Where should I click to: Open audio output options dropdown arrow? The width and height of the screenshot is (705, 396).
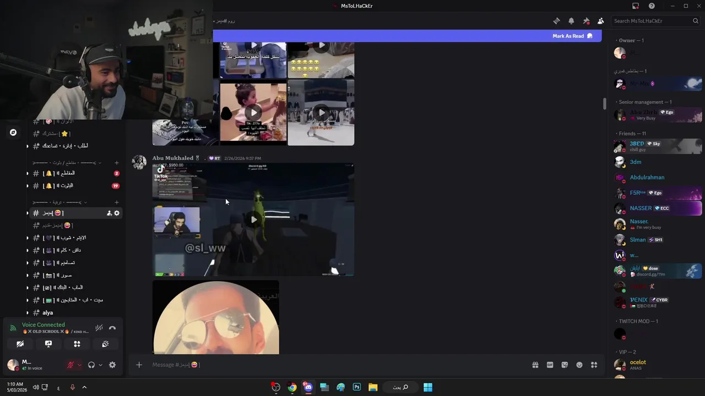click(x=100, y=365)
